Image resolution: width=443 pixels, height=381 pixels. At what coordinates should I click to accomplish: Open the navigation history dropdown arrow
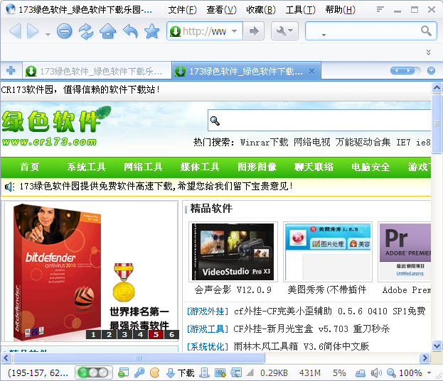(48, 34)
